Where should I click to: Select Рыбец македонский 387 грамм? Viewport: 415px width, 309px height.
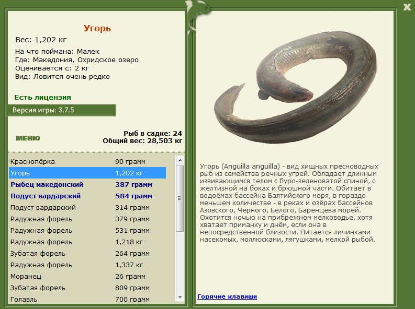click(x=87, y=184)
